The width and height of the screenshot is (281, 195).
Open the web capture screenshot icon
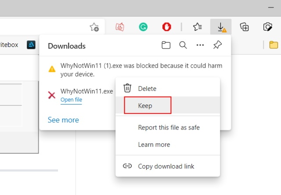pos(268,27)
